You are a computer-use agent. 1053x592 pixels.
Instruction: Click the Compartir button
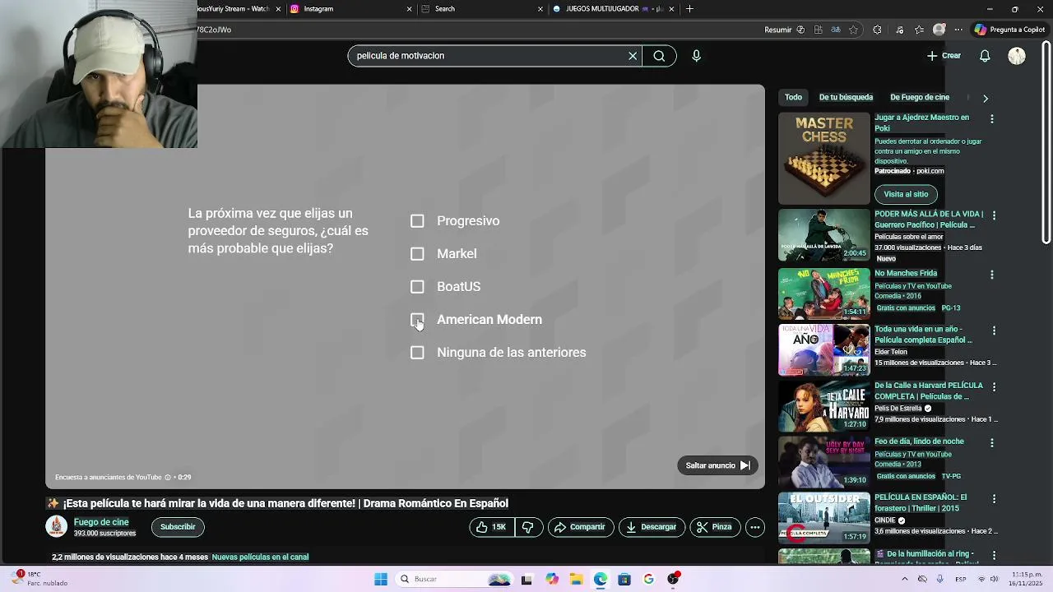pyautogui.click(x=580, y=527)
